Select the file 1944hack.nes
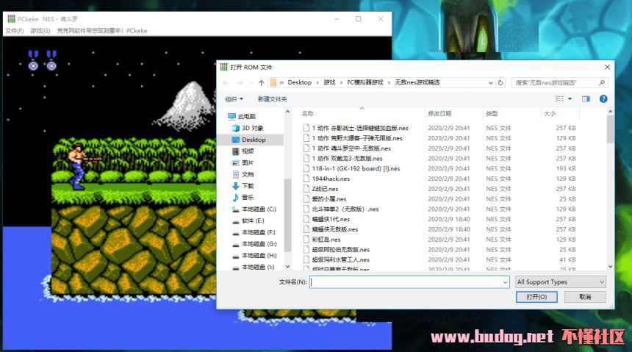632x352 pixels. [331, 179]
